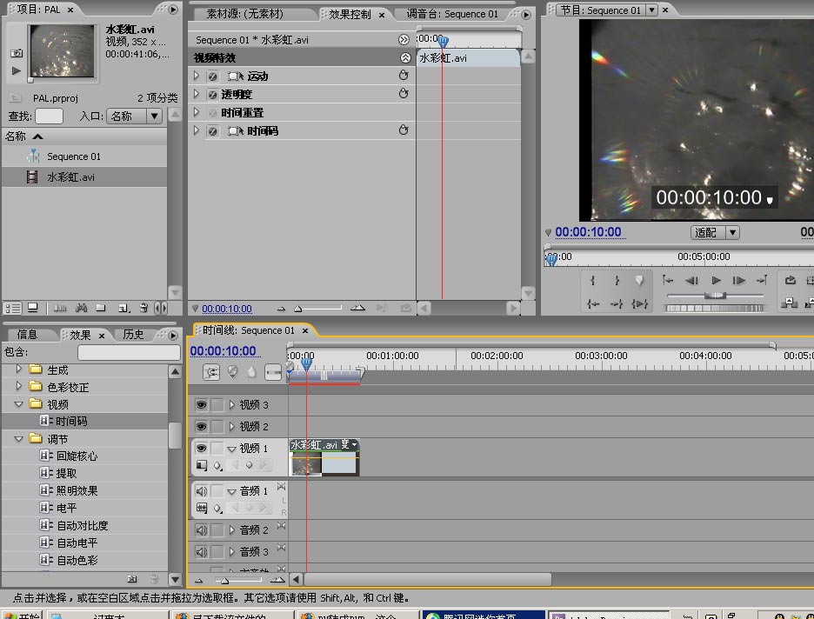Open the Find binoculars icon in project panel

tap(82, 309)
